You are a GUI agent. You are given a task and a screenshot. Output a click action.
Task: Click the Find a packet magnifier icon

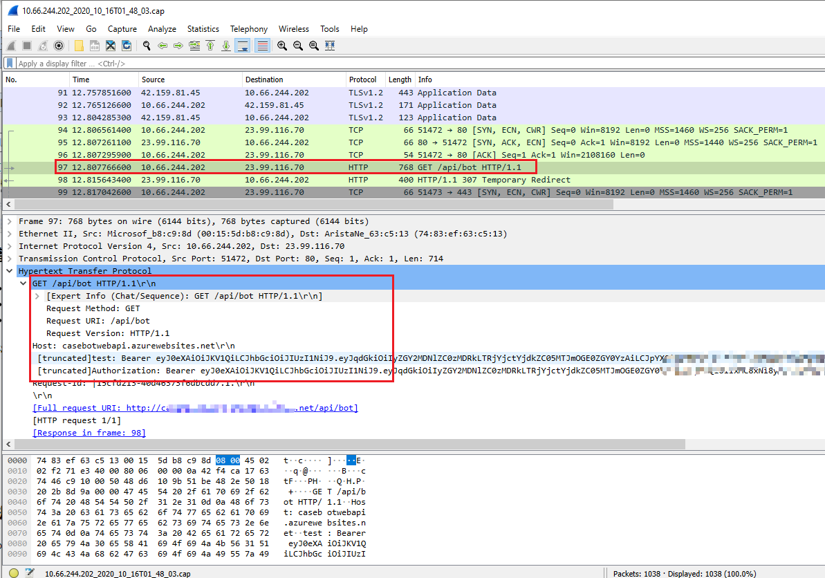point(147,46)
